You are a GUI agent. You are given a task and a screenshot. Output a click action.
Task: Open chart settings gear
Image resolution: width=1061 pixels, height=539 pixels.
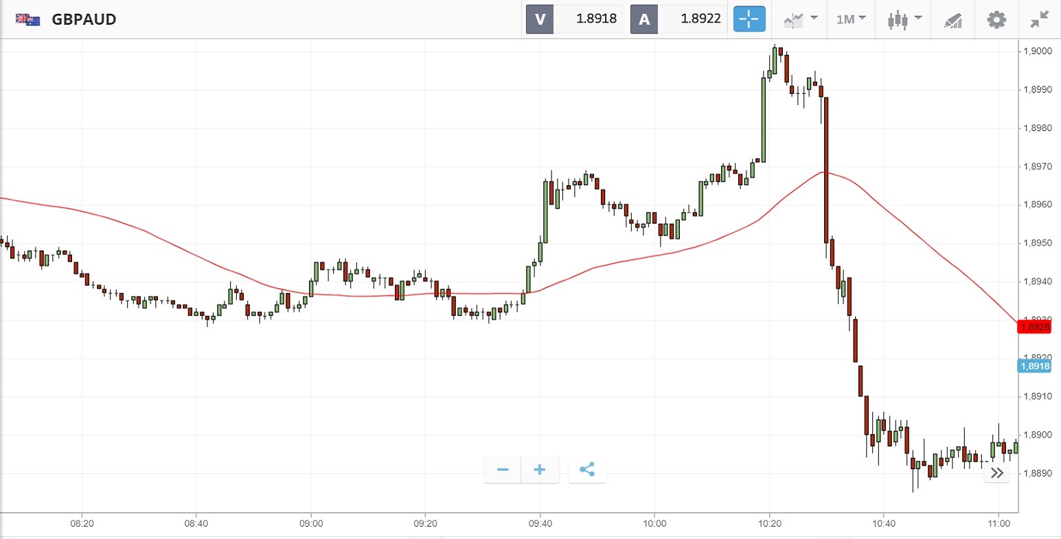coord(996,19)
